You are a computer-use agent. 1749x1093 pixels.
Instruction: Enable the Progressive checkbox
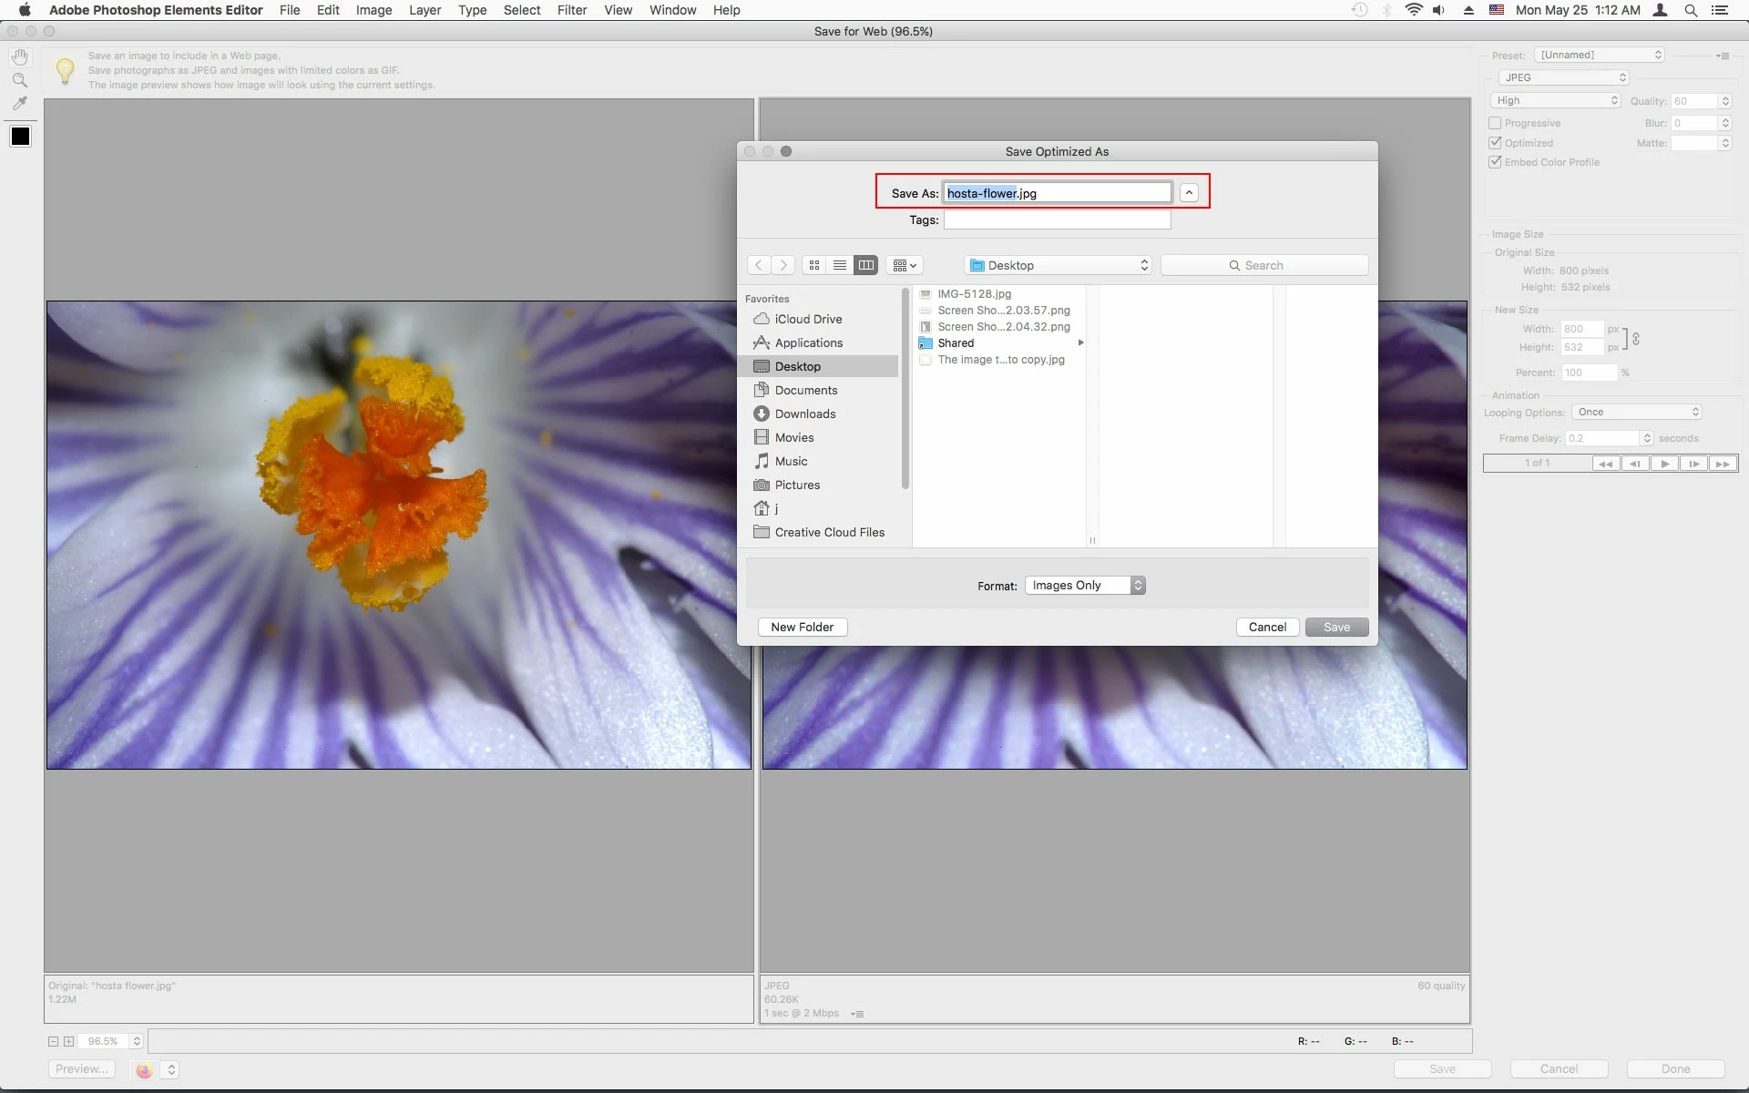coord(1495,123)
